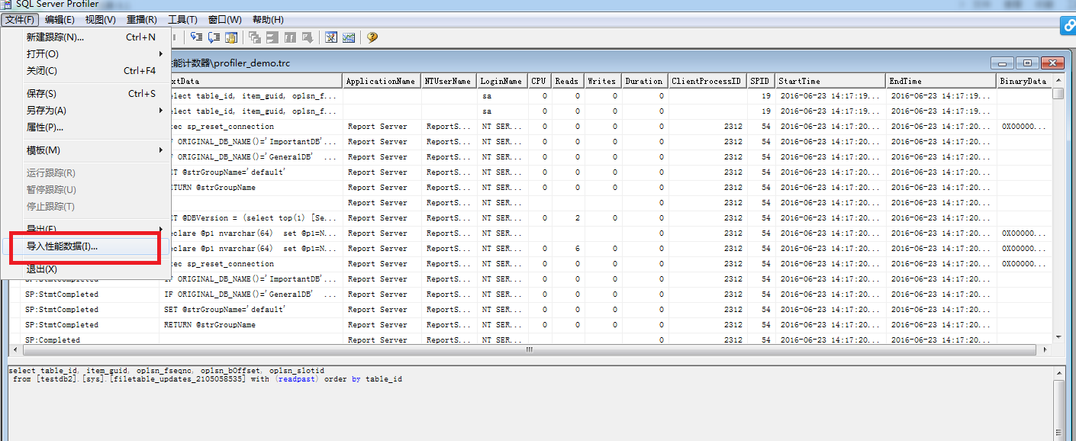
Task: Open the 文件(F) menu
Action: [20, 20]
